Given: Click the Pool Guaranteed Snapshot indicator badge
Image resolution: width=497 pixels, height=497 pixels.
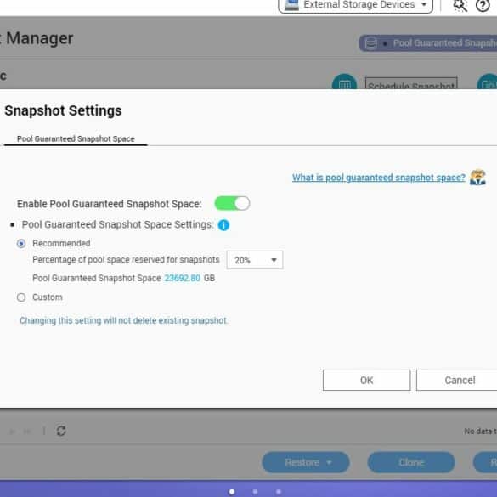Looking at the screenshot, I should tap(428, 43).
